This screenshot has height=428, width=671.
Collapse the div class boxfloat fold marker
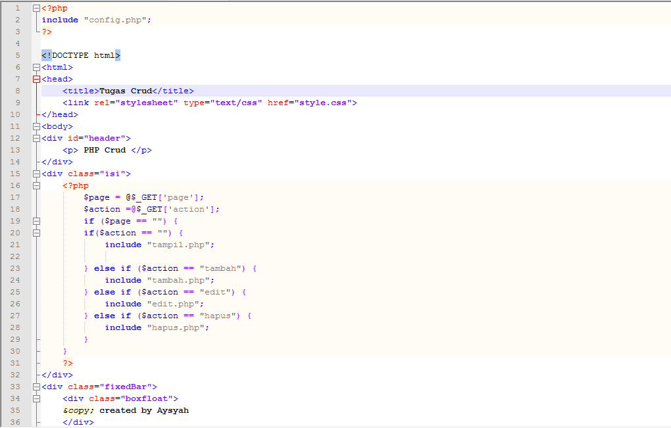[36, 398]
